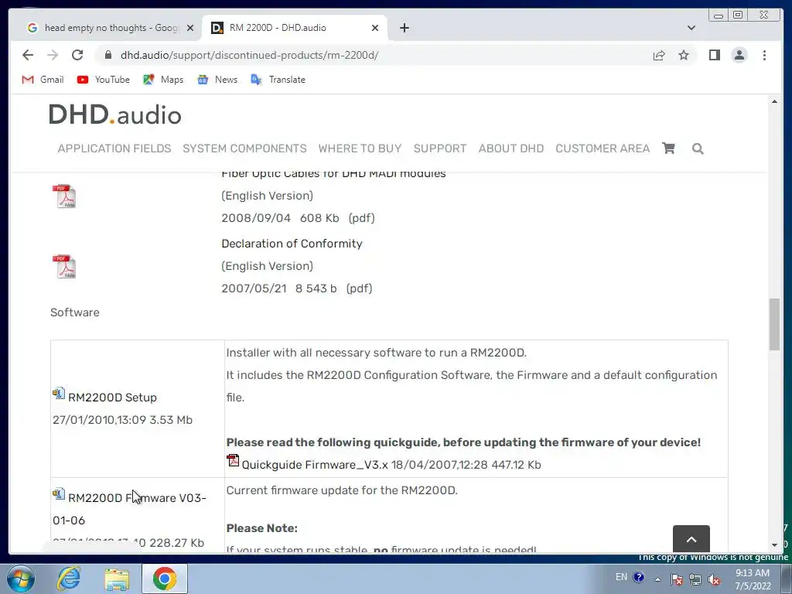Download RM2200D Firmware V03-01-06
792x594 pixels.
(129, 509)
